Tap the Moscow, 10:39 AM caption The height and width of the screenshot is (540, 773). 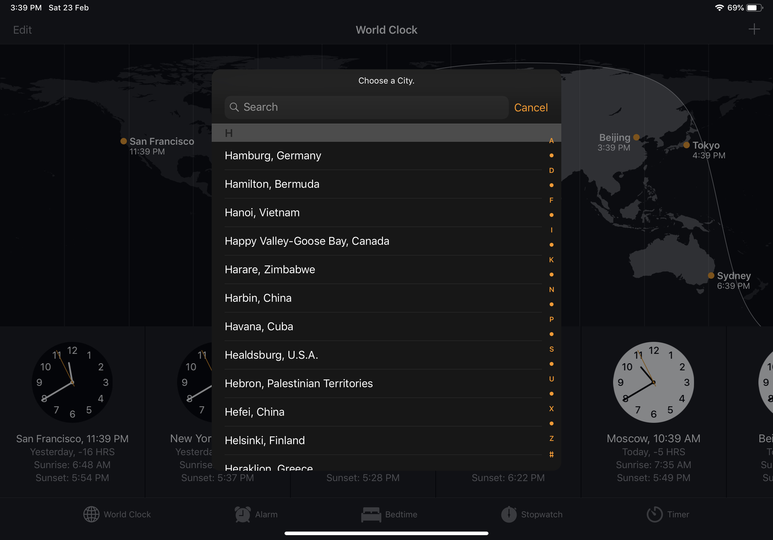(653, 438)
